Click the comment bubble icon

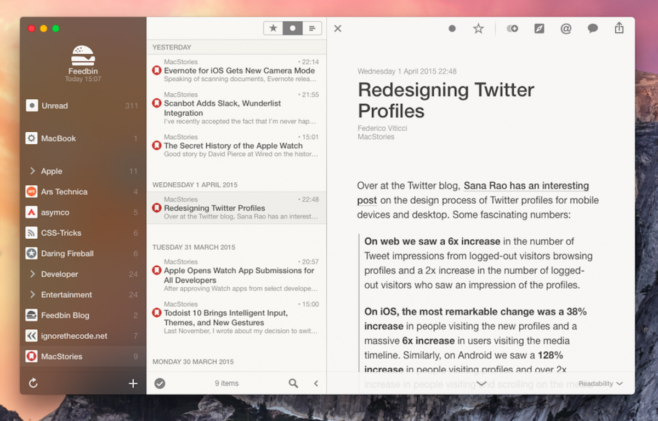click(x=592, y=28)
